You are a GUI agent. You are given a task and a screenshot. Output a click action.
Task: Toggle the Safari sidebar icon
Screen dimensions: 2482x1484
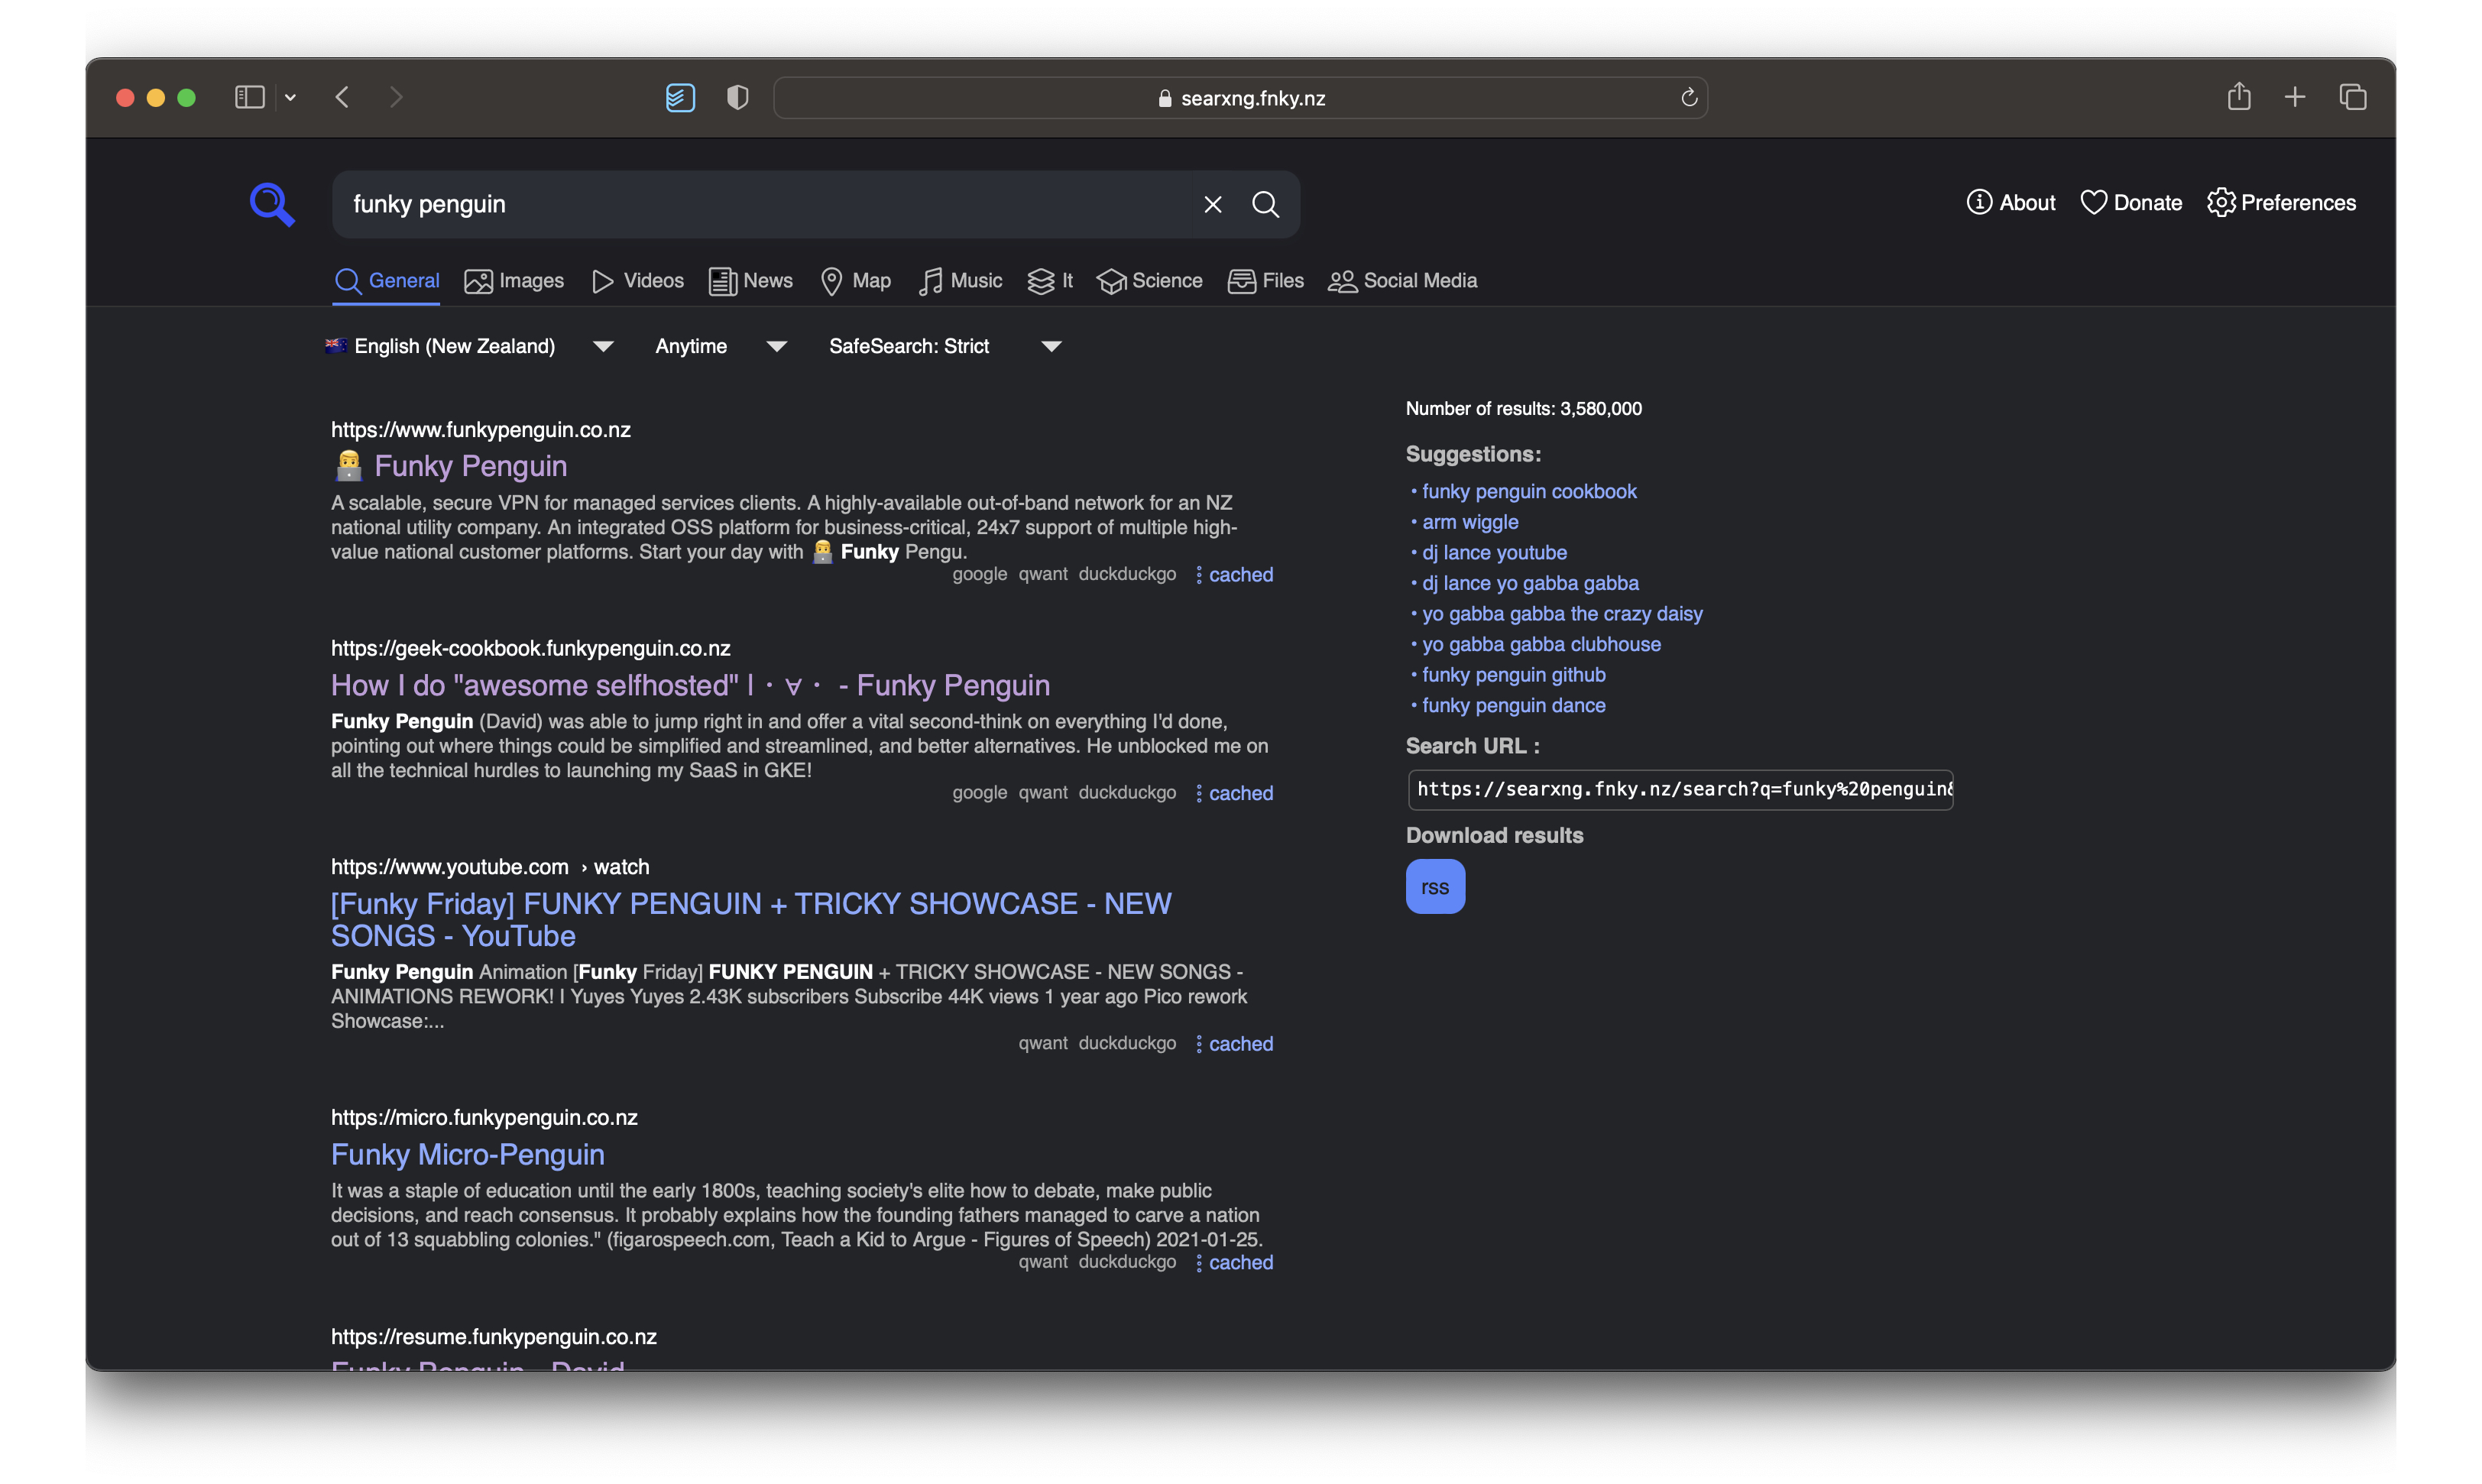(249, 97)
